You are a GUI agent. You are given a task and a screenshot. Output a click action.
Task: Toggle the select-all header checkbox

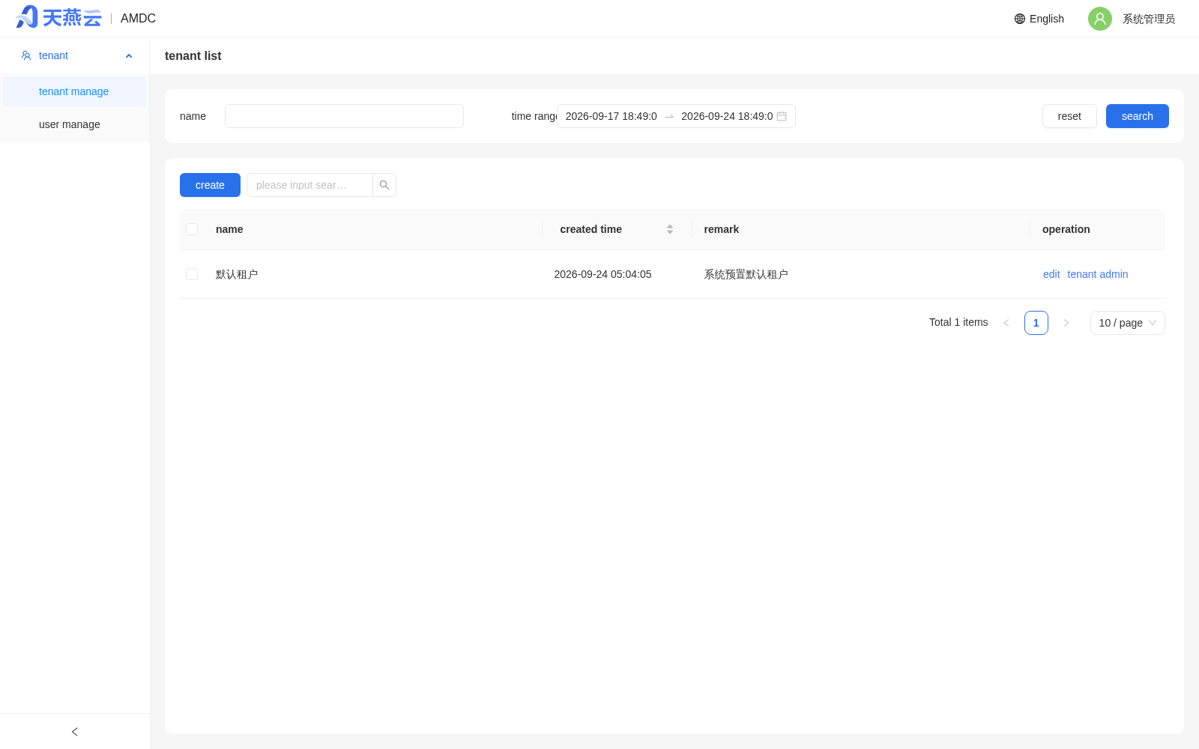192,229
